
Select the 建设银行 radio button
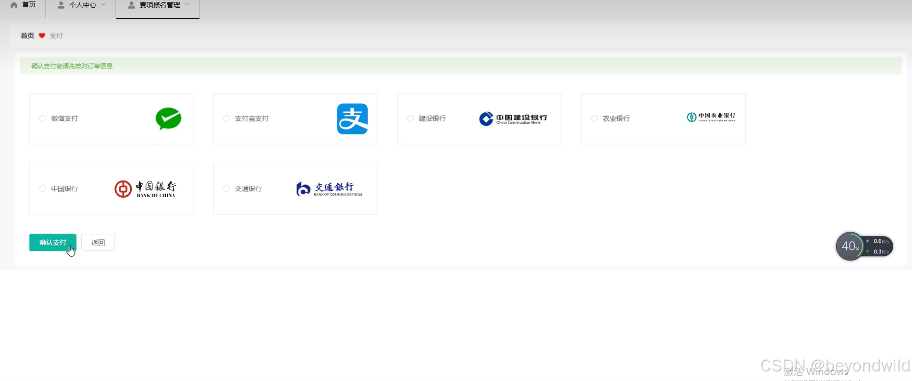coord(411,119)
